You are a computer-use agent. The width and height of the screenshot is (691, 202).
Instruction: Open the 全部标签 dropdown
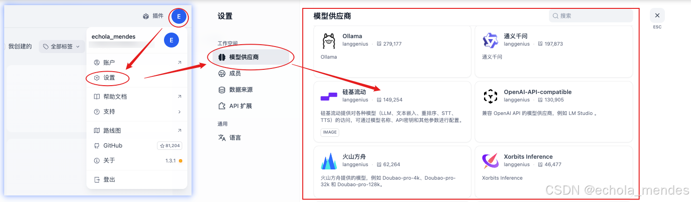coord(62,47)
